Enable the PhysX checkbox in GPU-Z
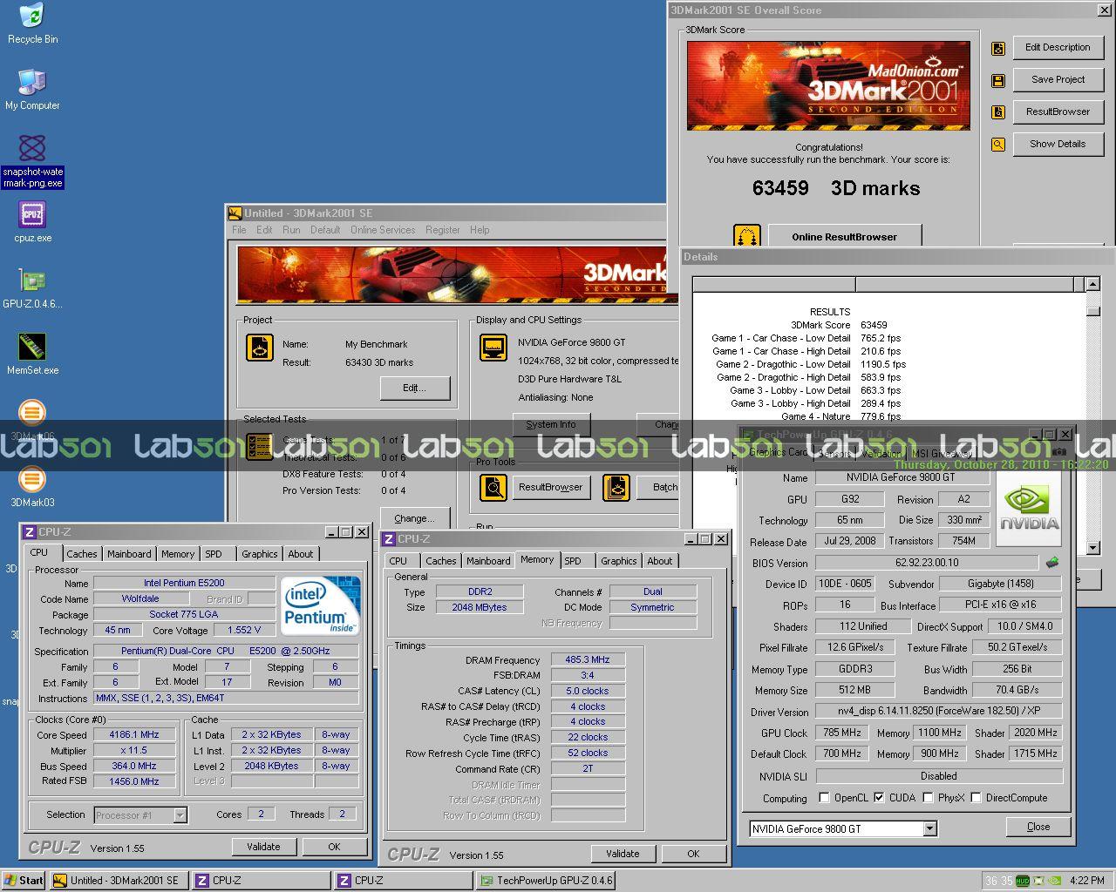 928,798
